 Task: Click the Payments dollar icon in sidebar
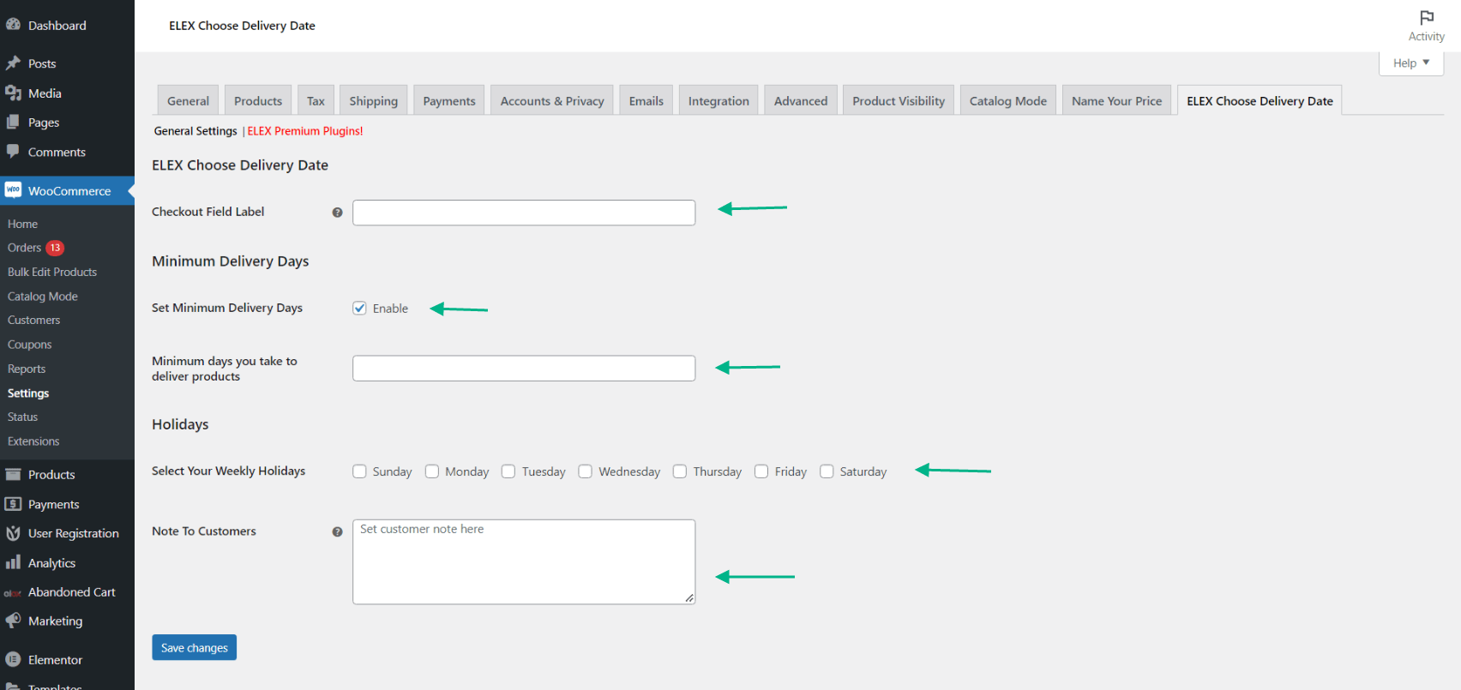coord(13,504)
